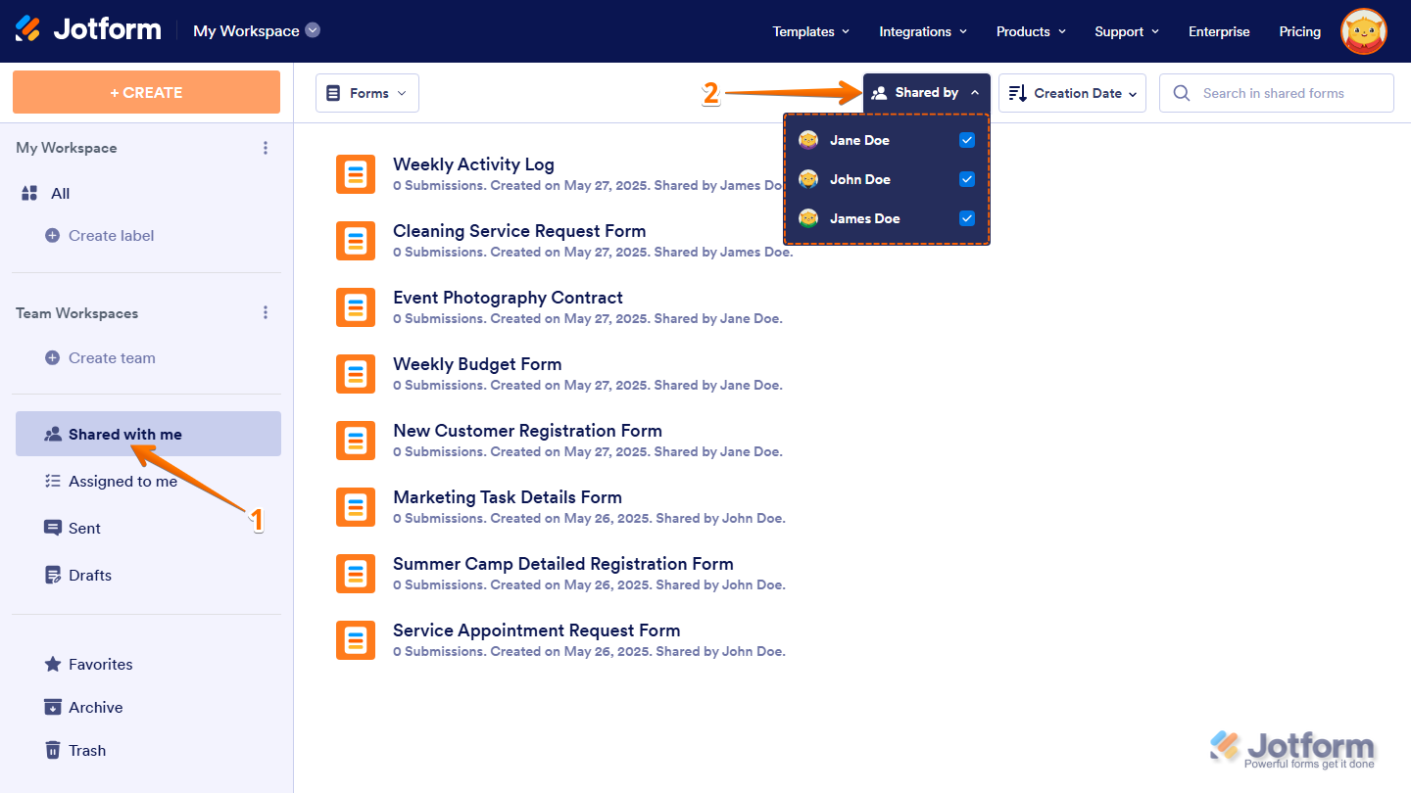Select Shared with me in sidebar
The image size is (1411, 793).
pyautogui.click(x=148, y=434)
